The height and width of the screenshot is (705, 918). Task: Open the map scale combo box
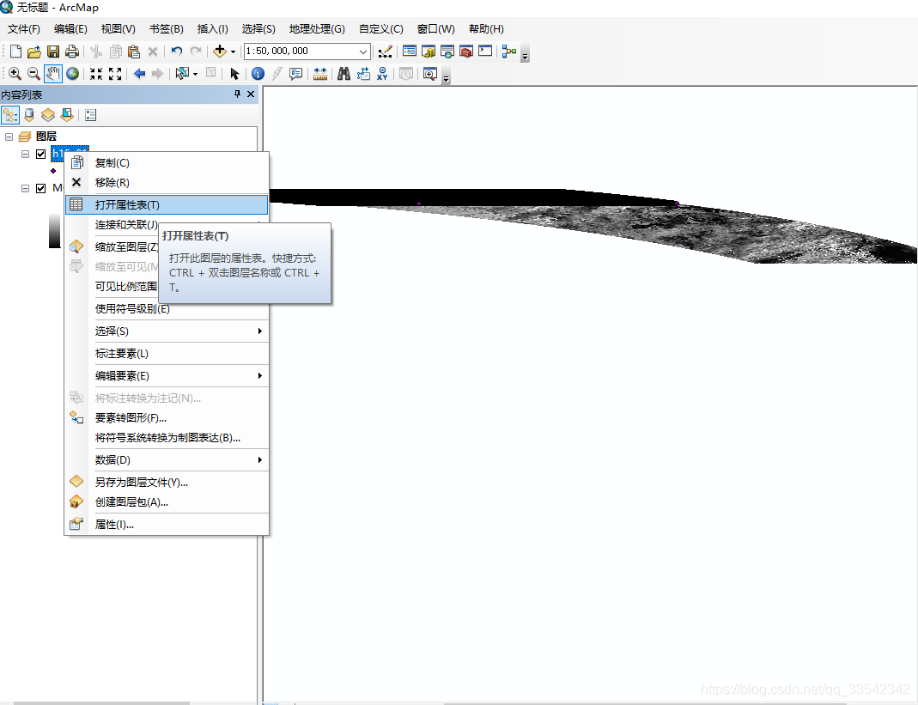click(x=307, y=52)
